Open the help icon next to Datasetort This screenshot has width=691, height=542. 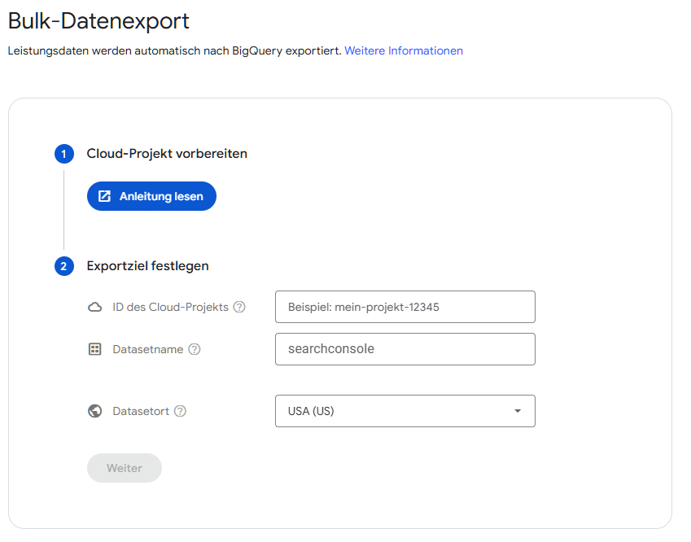coord(180,411)
